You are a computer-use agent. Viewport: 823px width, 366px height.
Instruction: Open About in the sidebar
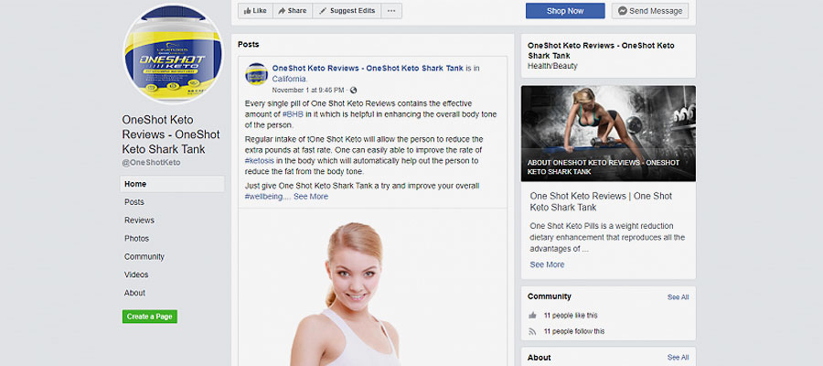135,293
